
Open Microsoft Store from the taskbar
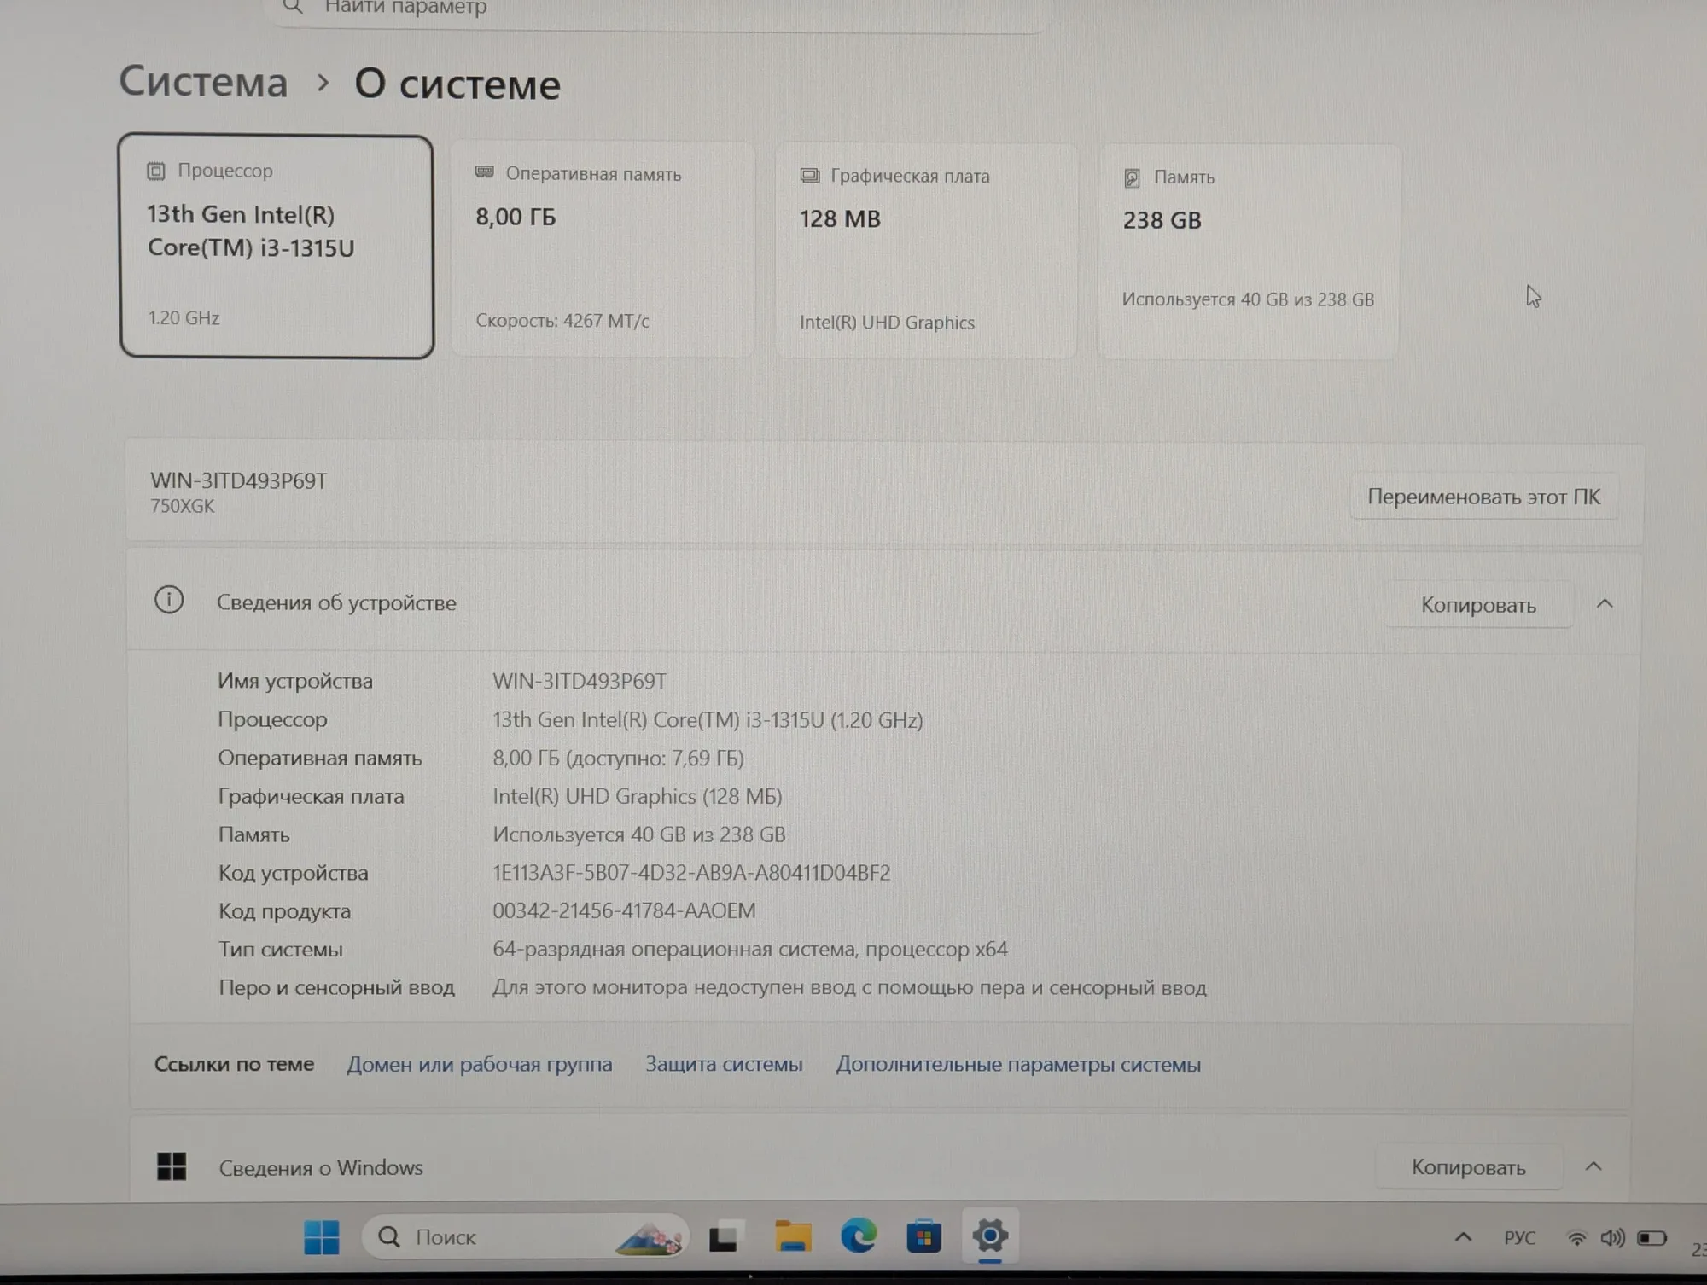pyautogui.click(x=923, y=1236)
